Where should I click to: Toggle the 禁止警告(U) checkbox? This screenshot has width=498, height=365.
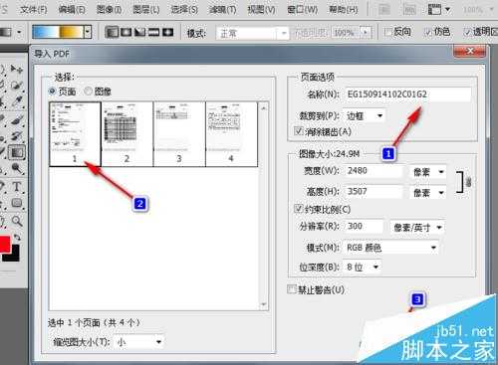click(x=291, y=289)
